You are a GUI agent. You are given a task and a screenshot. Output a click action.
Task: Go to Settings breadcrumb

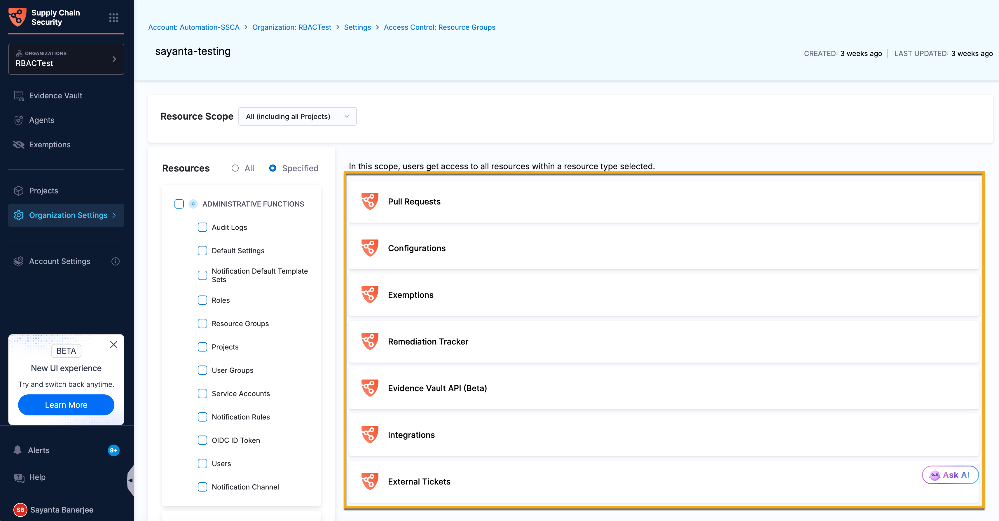point(357,27)
